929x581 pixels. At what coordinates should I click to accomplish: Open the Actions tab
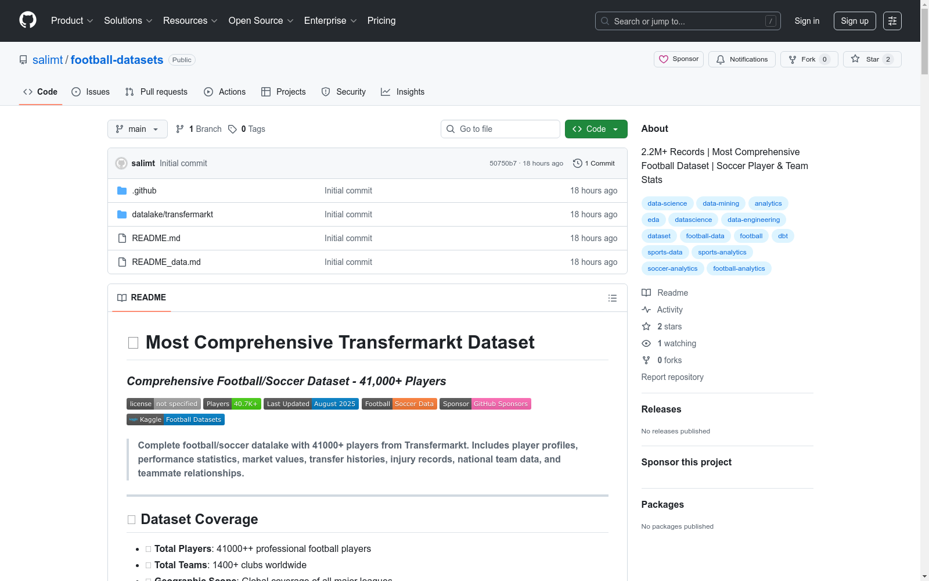point(225,92)
